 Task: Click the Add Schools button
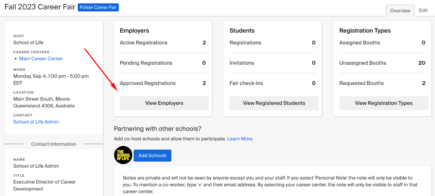tap(152, 156)
